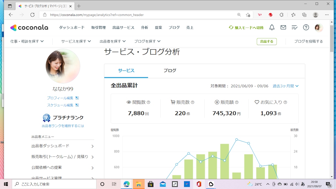336x189 pixels.
Task: Click the ななか99 profile photo
Action: point(63,66)
